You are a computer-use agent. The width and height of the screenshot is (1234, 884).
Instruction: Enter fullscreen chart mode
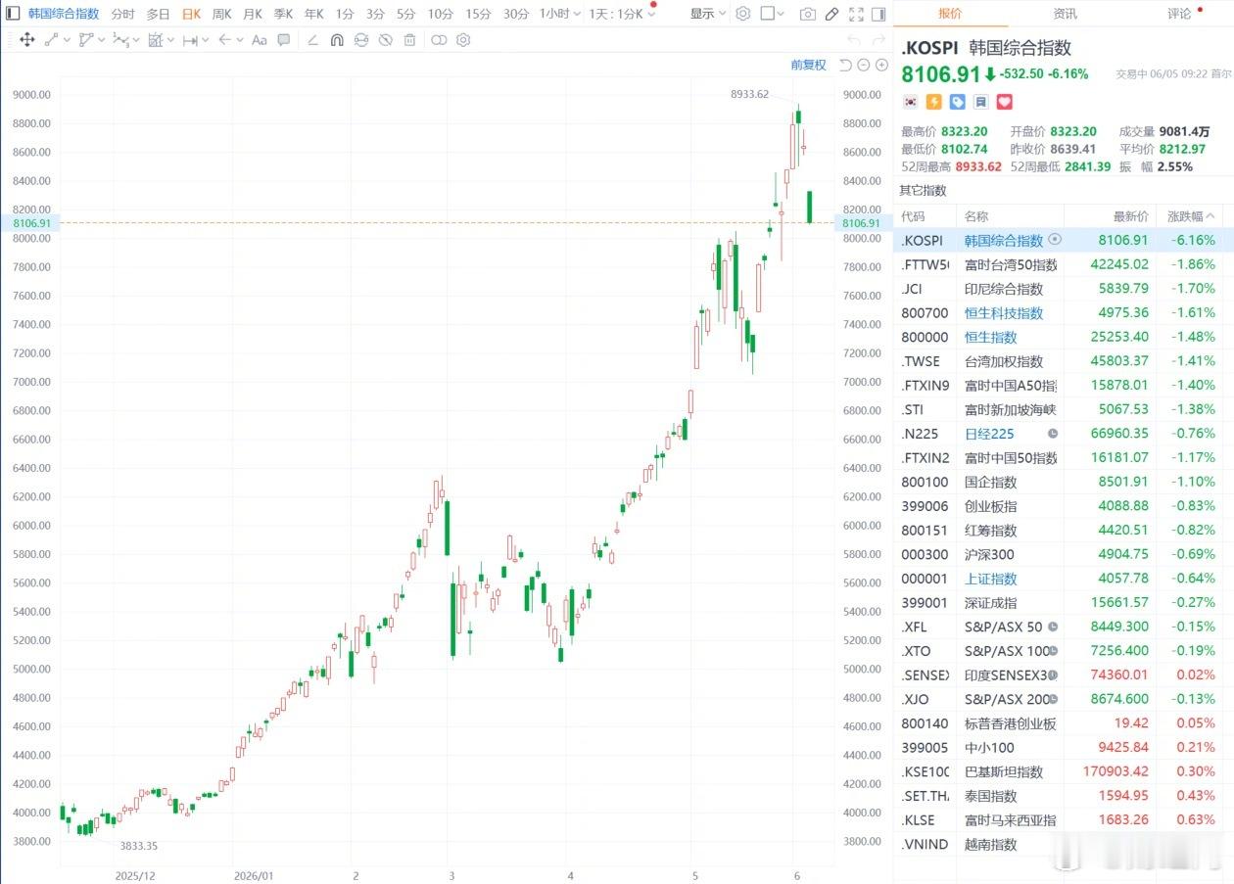click(856, 14)
